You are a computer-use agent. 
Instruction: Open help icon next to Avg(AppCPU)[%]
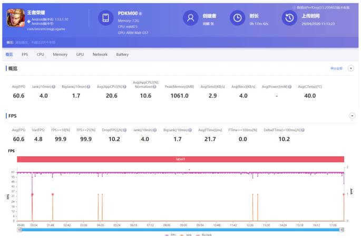tap(125, 86)
